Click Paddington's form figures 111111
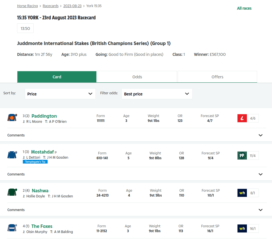The height and width of the screenshot is (239, 272). click(x=101, y=120)
